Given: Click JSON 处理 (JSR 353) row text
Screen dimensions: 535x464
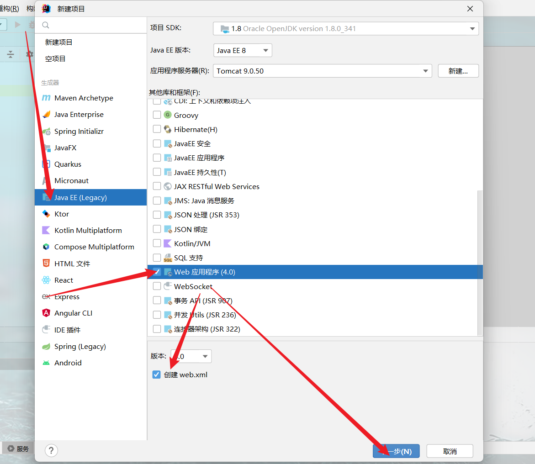Looking at the screenshot, I should coord(207,215).
